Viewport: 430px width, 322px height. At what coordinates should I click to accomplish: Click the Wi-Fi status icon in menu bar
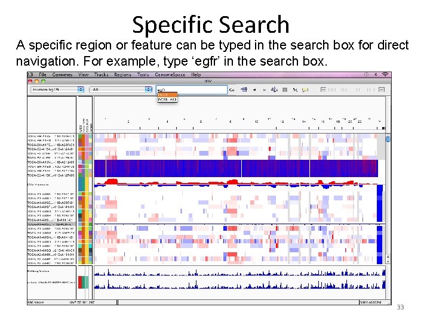(385, 75)
